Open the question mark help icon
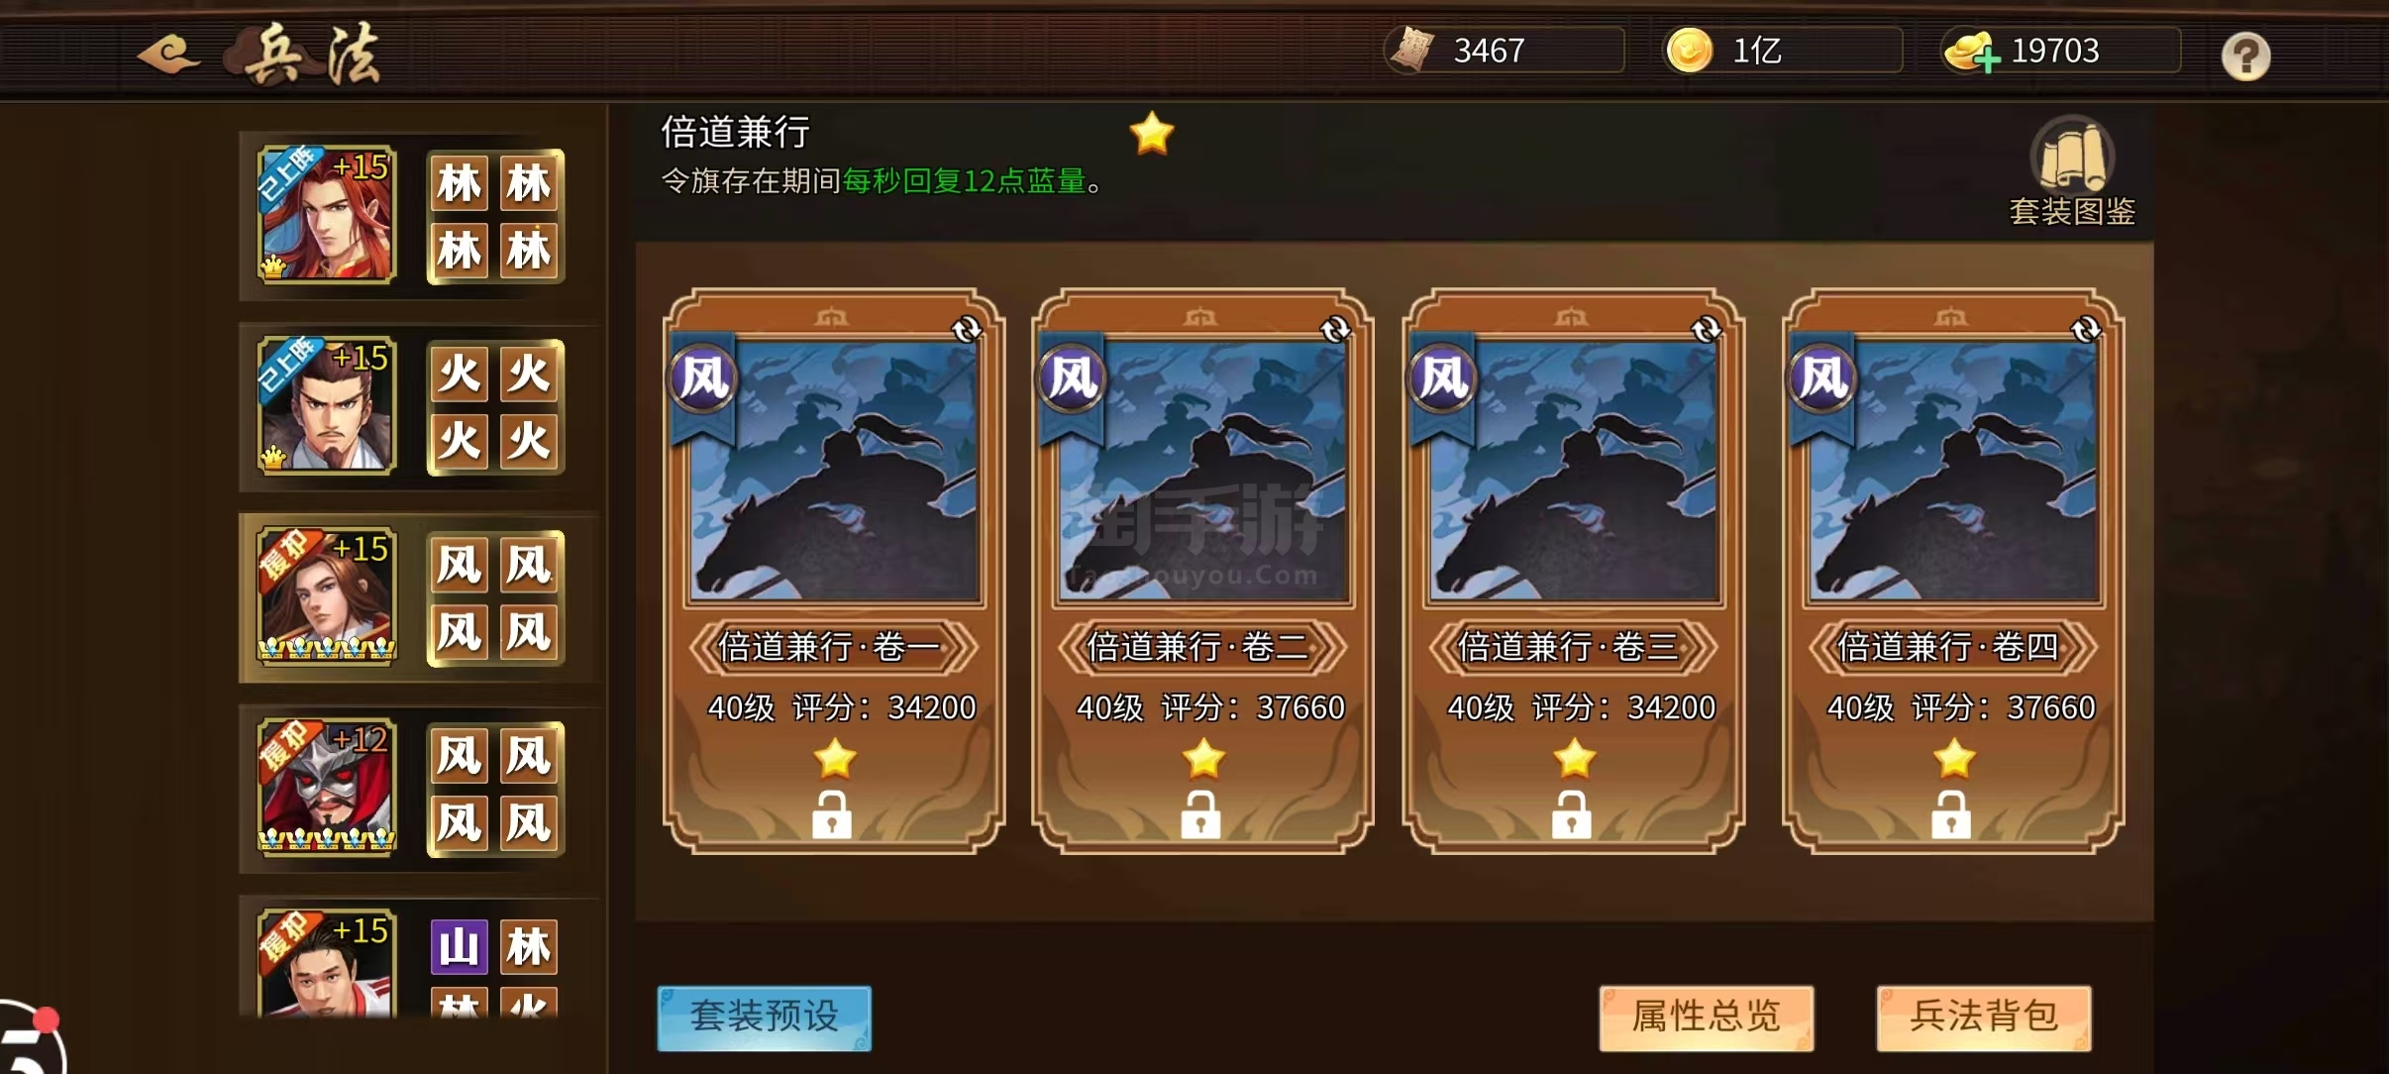This screenshot has width=2389, height=1074. tap(2245, 56)
